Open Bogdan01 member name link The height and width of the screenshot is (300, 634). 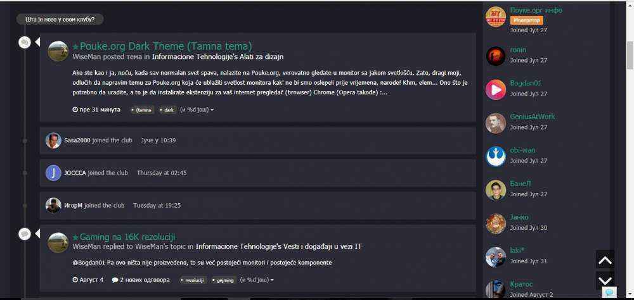526,83
